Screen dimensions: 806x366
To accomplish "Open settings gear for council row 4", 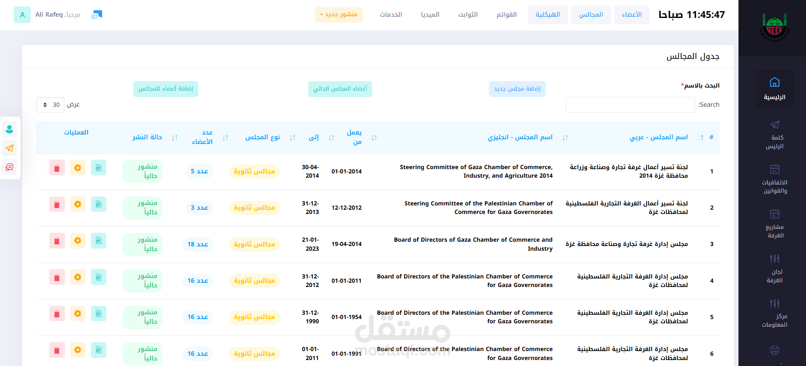I will 78,277.
